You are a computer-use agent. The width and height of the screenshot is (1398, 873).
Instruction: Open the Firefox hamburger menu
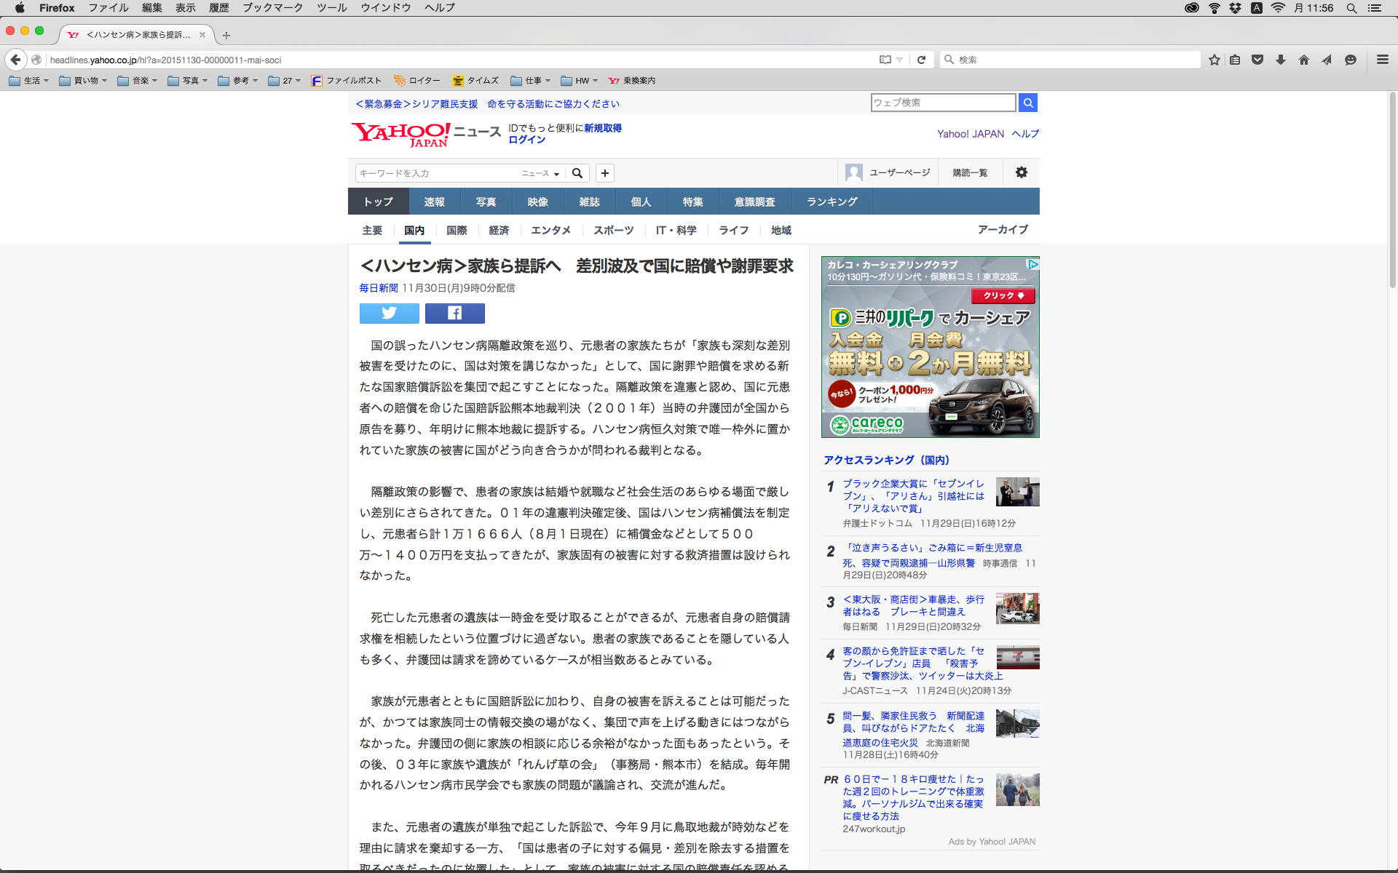pyautogui.click(x=1382, y=60)
